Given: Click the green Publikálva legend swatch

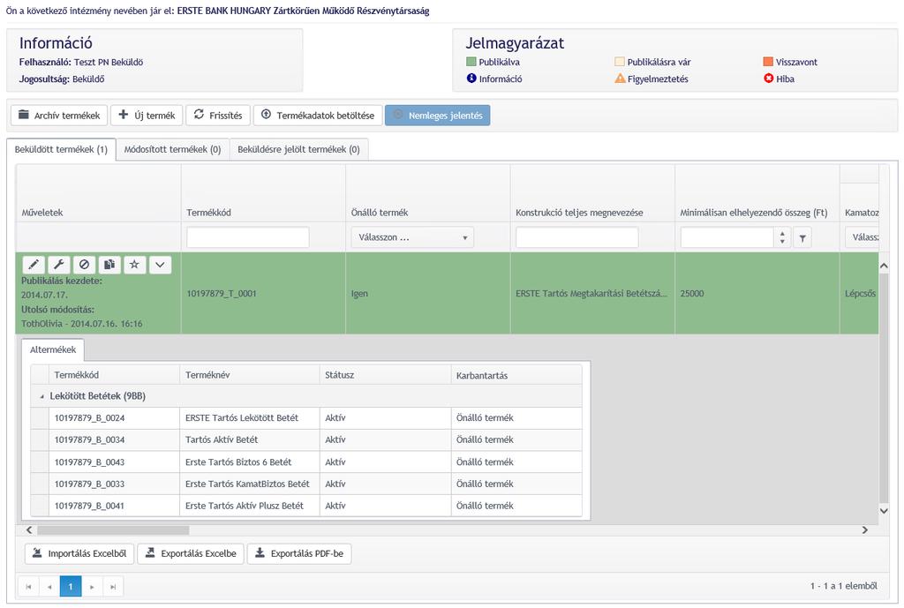Looking at the screenshot, I should [471, 62].
